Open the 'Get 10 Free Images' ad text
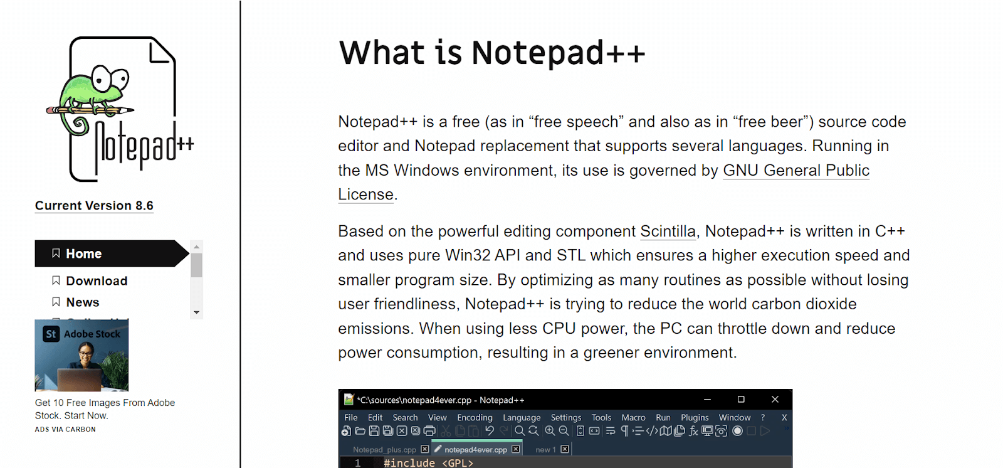 (x=105, y=409)
